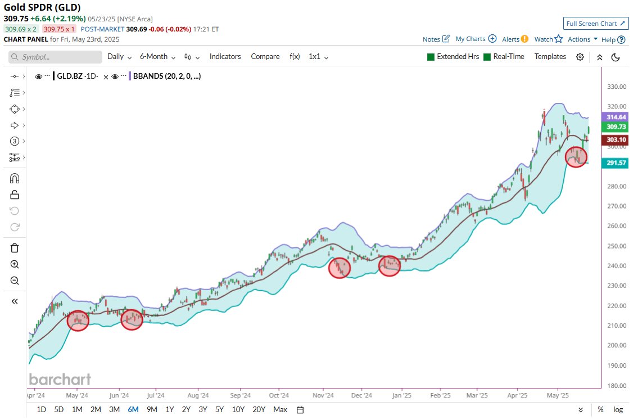Select the Max time range
The height and width of the screenshot is (420, 638).
[280, 410]
